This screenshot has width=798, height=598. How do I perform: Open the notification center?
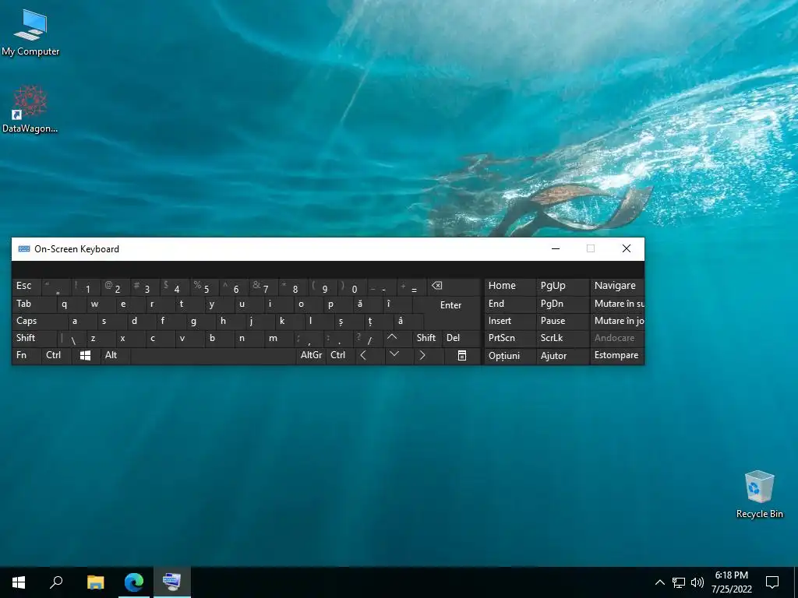point(772,582)
